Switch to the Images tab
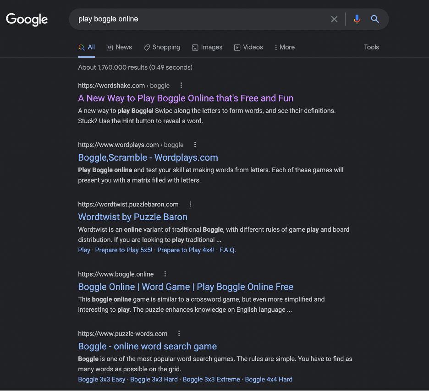This screenshot has width=429, height=391. coord(207,47)
